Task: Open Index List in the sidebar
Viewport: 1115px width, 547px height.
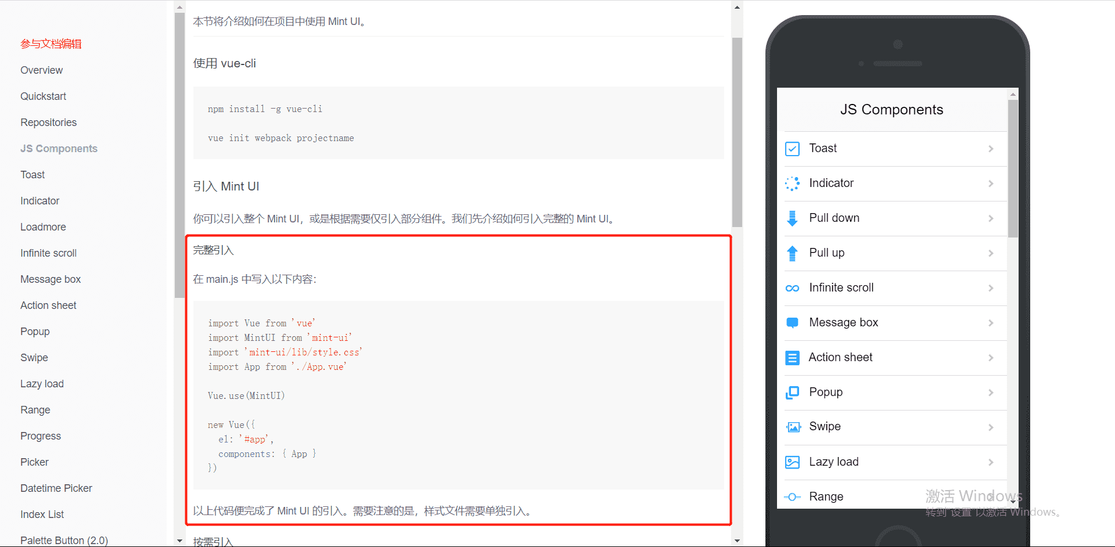Action: click(42, 514)
